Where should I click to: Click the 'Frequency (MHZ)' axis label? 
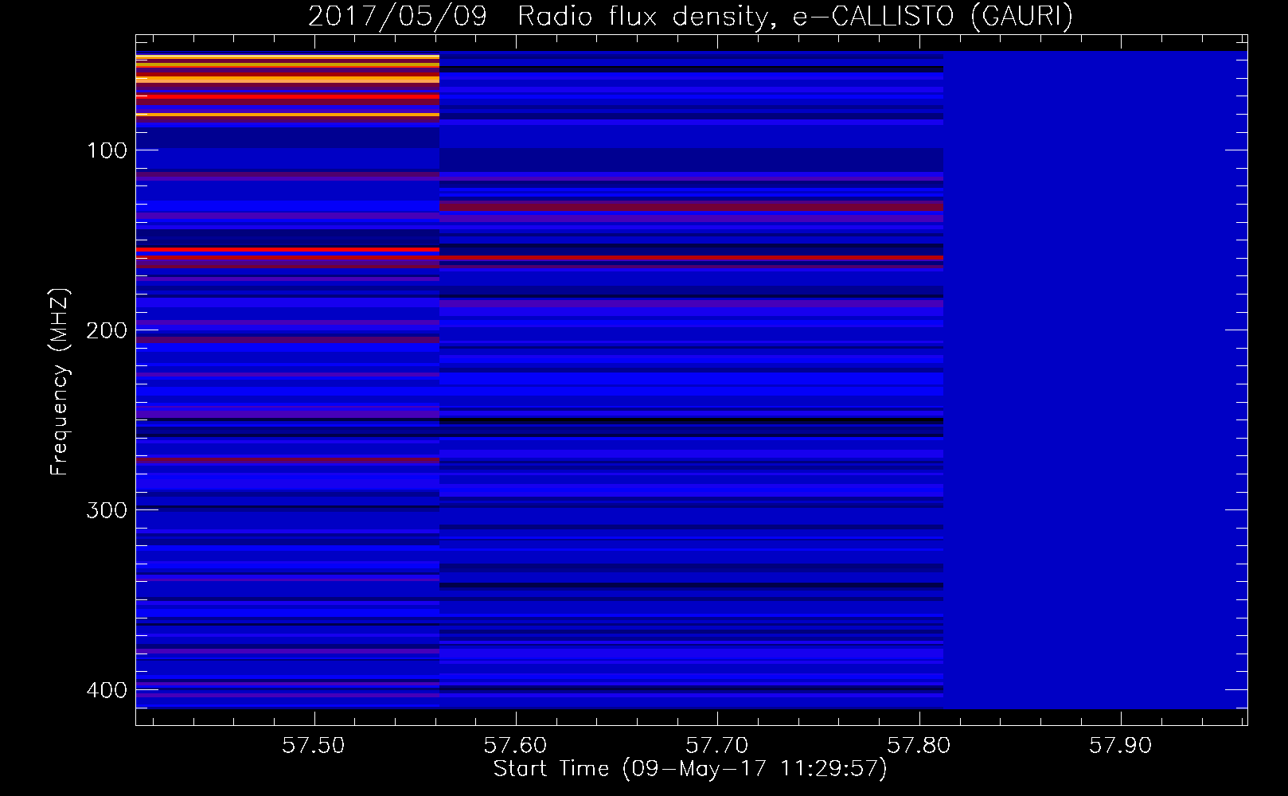point(60,382)
